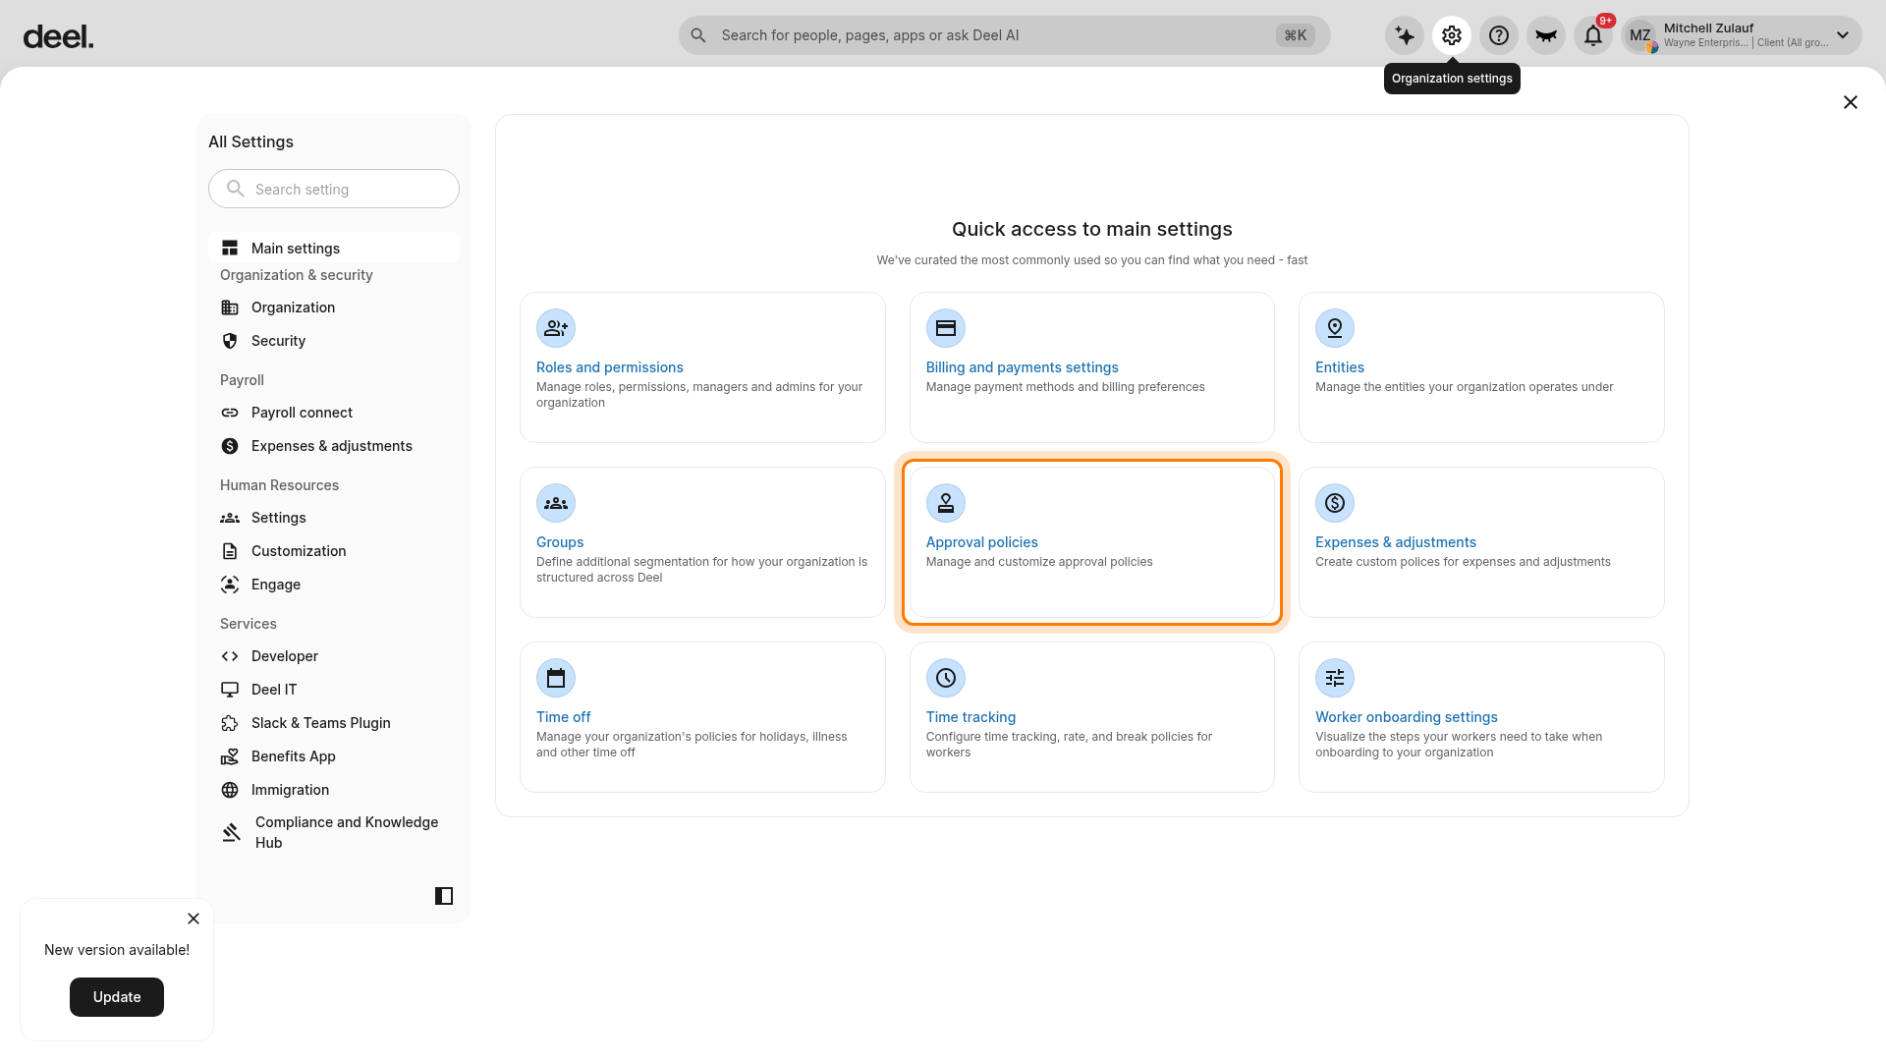Open Expenses & adjustments sidebar item
The height and width of the screenshot is (1061, 1886).
click(334, 446)
